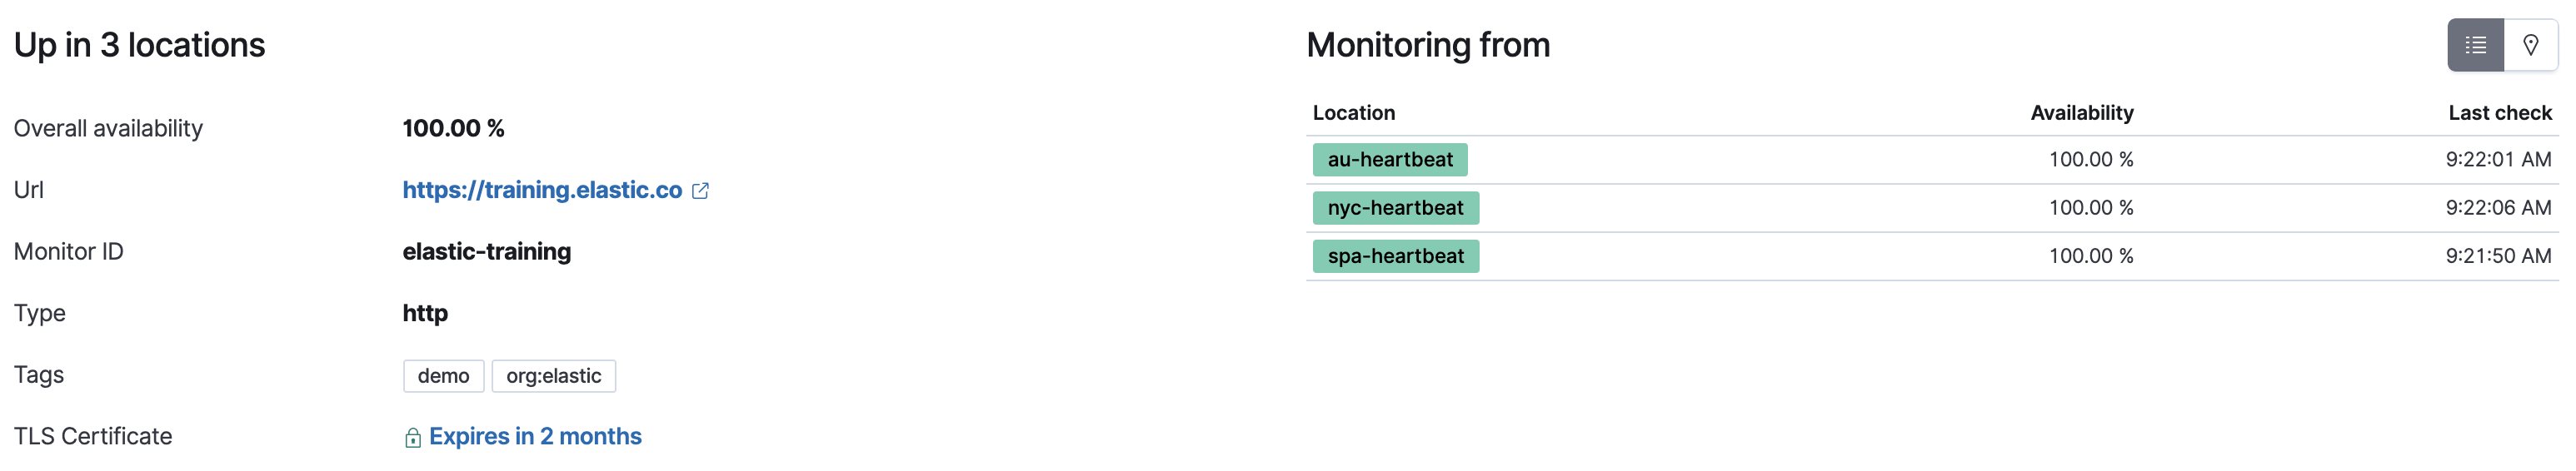The image size is (2576, 471).
Task: Click the Last check column header
Action: tap(2499, 113)
